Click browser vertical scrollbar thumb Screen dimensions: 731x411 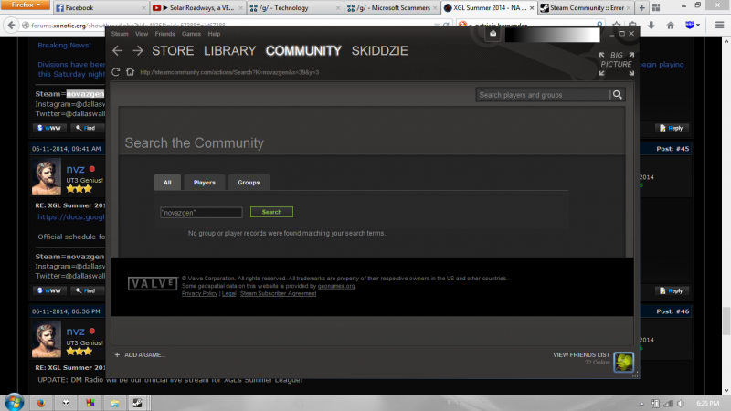pyautogui.click(x=726, y=321)
